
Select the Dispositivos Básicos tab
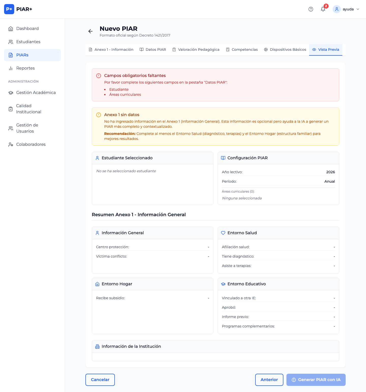pyautogui.click(x=285, y=50)
